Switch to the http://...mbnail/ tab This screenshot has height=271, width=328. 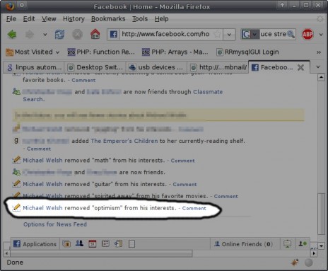tap(218, 67)
